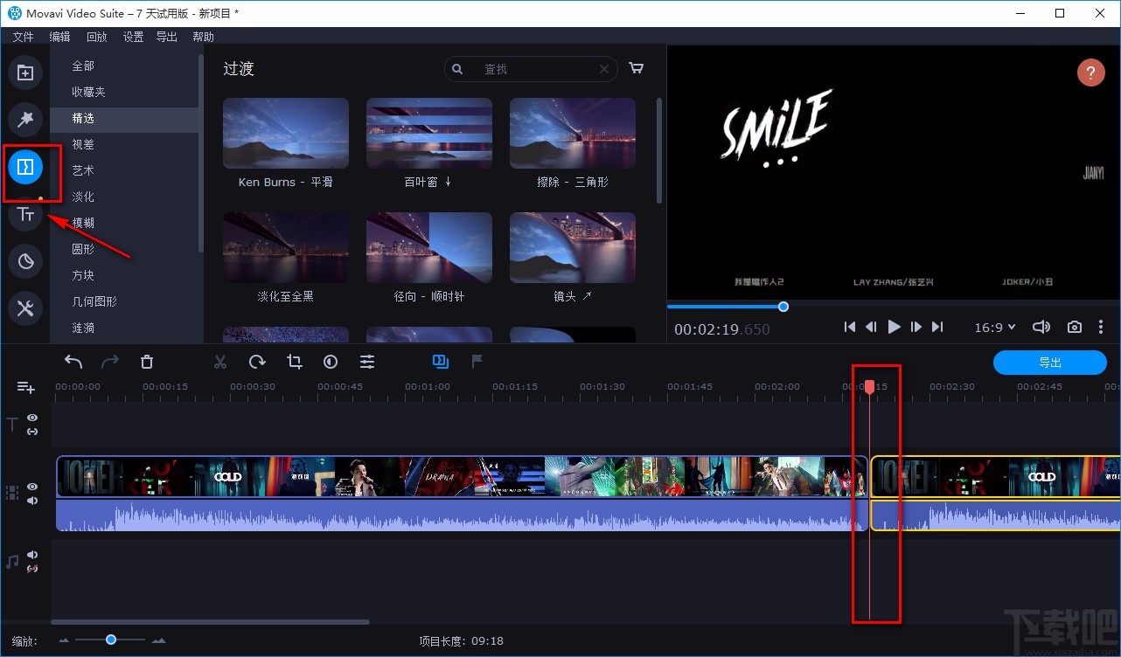Viewport: 1121px width, 657px height.
Task: Select the crop tool
Action: [294, 362]
